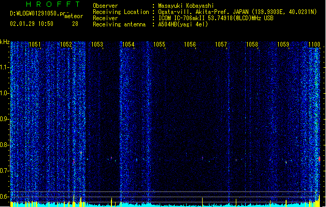Click the Receiver field label
The width and height of the screenshot is (326, 207).
[105, 18]
